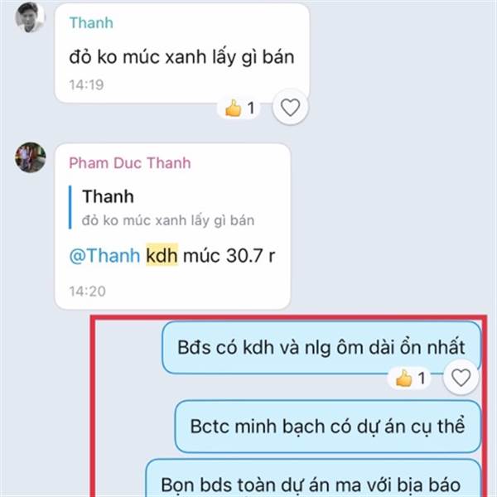Open the quoted Thanh reply preview
Viewport: 497px width, 497px height.
coord(162,207)
